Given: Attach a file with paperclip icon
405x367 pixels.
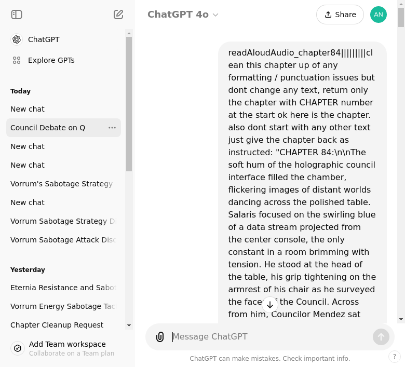Looking at the screenshot, I should [160, 337].
